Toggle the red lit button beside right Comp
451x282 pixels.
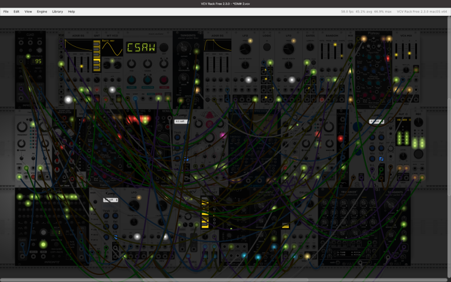point(340,139)
